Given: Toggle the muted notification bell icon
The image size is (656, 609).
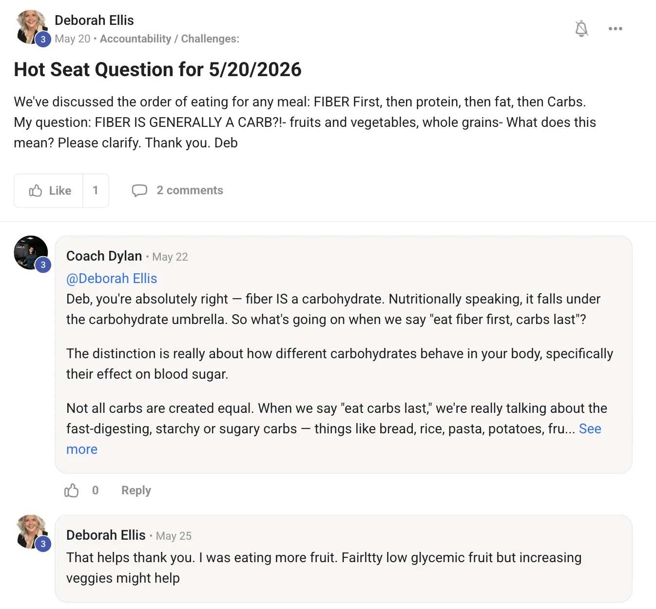Looking at the screenshot, I should [581, 29].
